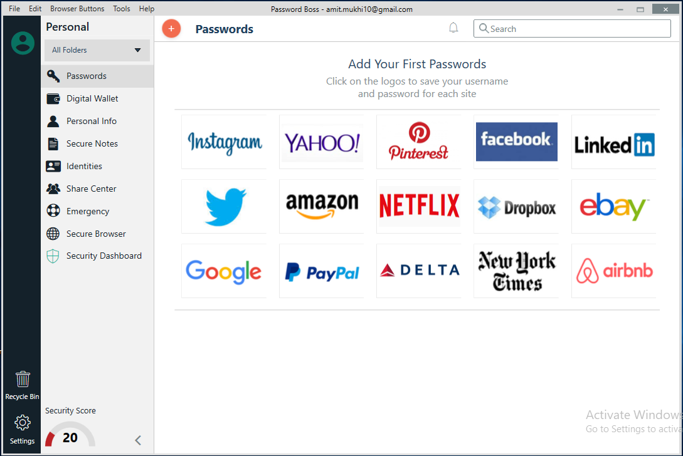Choose the LinkedIn logo tile
The image size is (683, 456).
pos(614,142)
